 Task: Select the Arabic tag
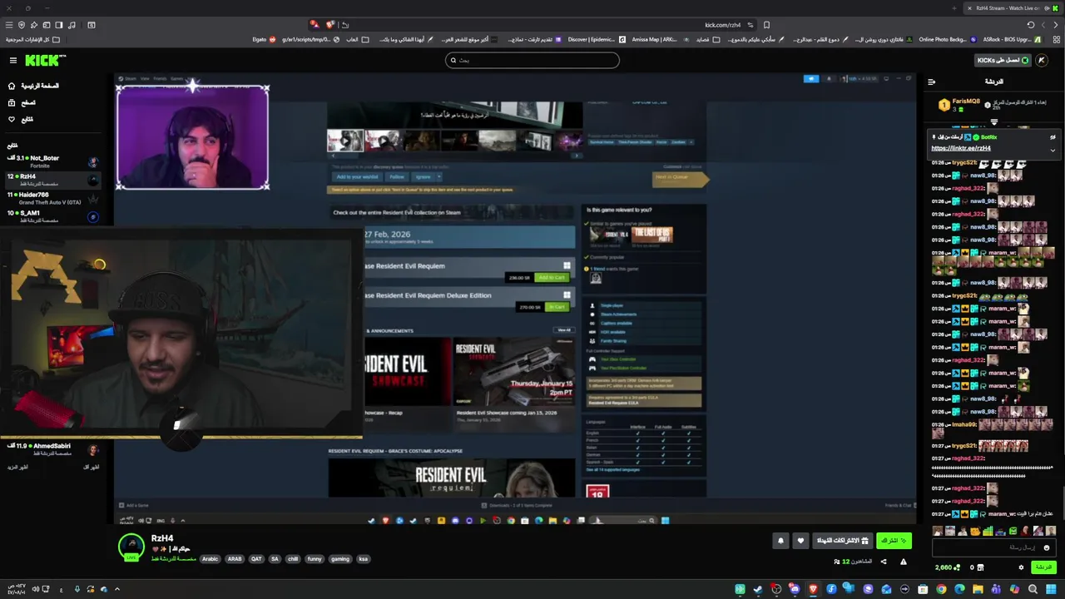coord(210,559)
